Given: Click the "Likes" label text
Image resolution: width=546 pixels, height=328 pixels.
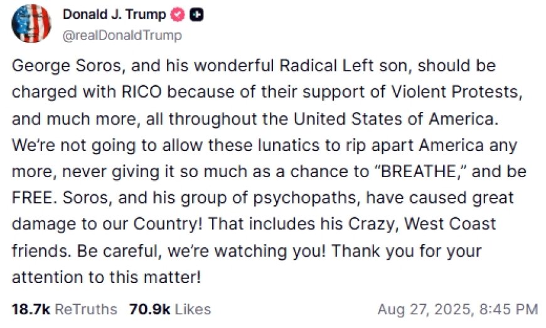Looking at the screenshot, I should pos(193,309).
